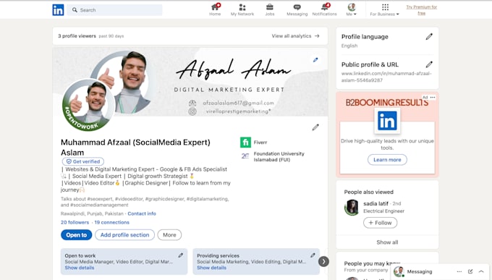Viewport: 492px width, 280px height.
Task: Edit the Open to work card pencil
Action: click(x=181, y=255)
